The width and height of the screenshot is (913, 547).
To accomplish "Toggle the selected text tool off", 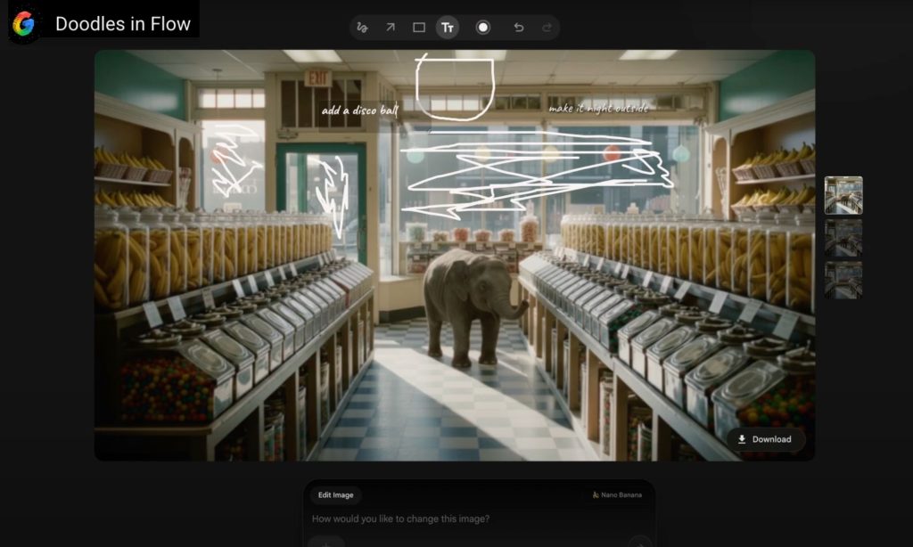I will tap(447, 28).
